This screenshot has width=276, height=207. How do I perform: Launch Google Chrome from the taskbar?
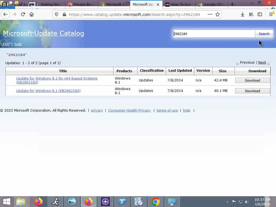[x=156, y=202]
